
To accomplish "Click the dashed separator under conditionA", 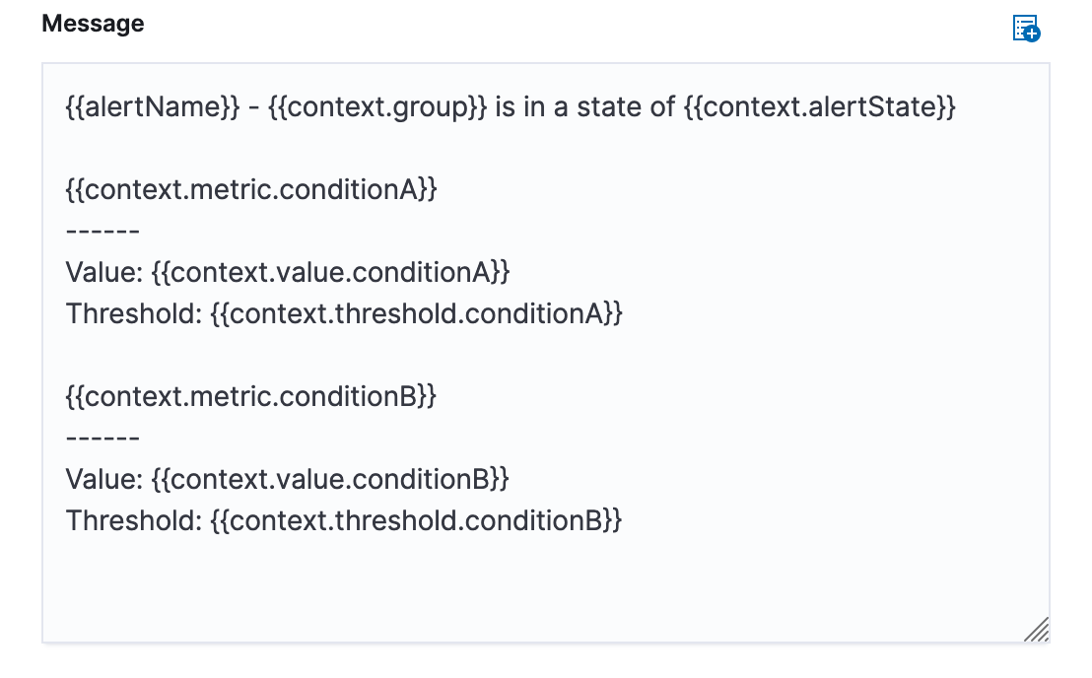I will (102, 231).
